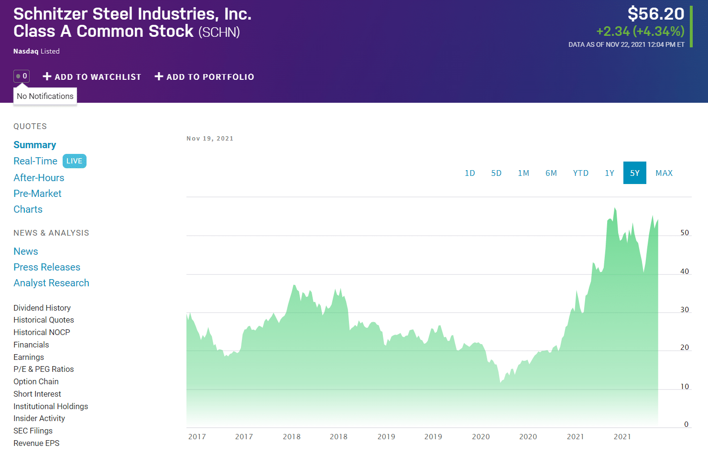The width and height of the screenshot is (708, 455).
Task: Click the NEWS & ANALYSIS section heading
Action: (51, 233)
